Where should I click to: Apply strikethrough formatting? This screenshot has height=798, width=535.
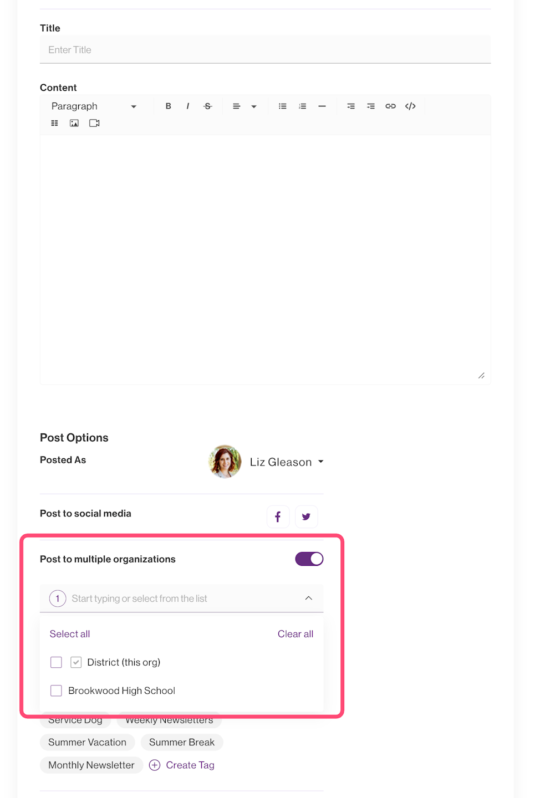point(208,106)
